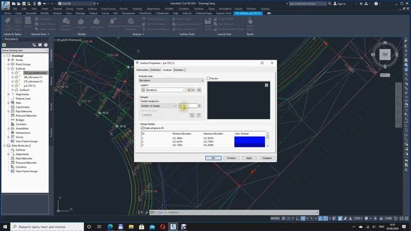Click the range details scrollbar down arrow
411x231 pixels.
click(268, 146)
